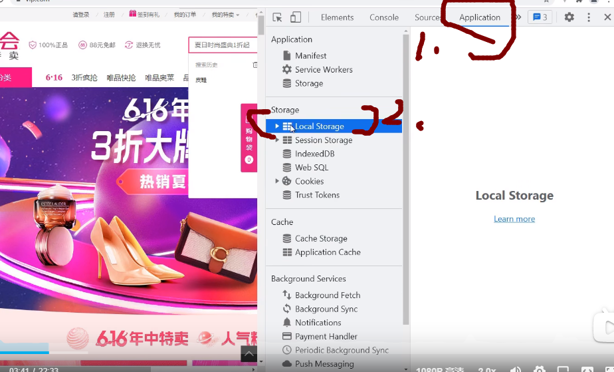Screen dimensions: 614x372
Task: Open the 唯品快抢 nav item
Action: pyautogui.click(x=121, y=78)
